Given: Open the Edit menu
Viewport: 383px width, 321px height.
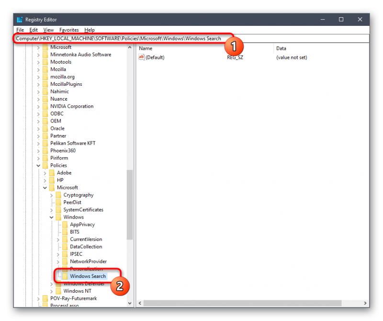Looking at the screenshot, I should point(34,30).
